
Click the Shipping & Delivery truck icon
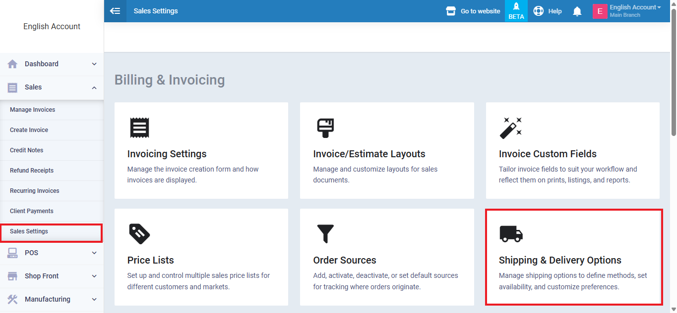(511, 234)
